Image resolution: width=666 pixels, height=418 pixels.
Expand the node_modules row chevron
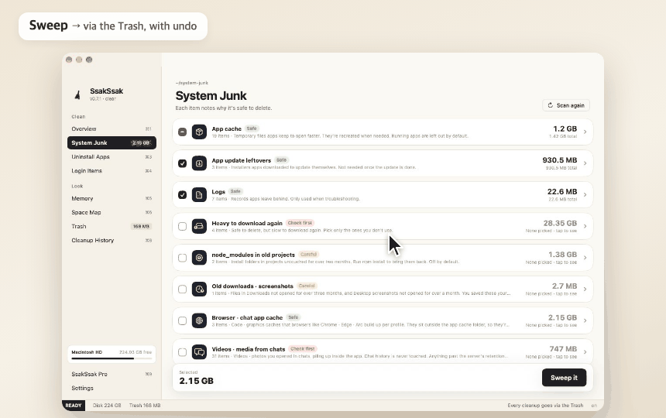pos(585,258)
